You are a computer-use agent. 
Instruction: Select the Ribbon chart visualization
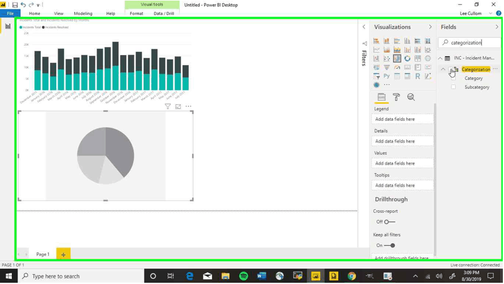[428, 50]
